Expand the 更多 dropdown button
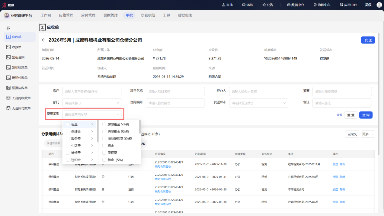Screen dimensions: 384x216 tap(367, 134)
